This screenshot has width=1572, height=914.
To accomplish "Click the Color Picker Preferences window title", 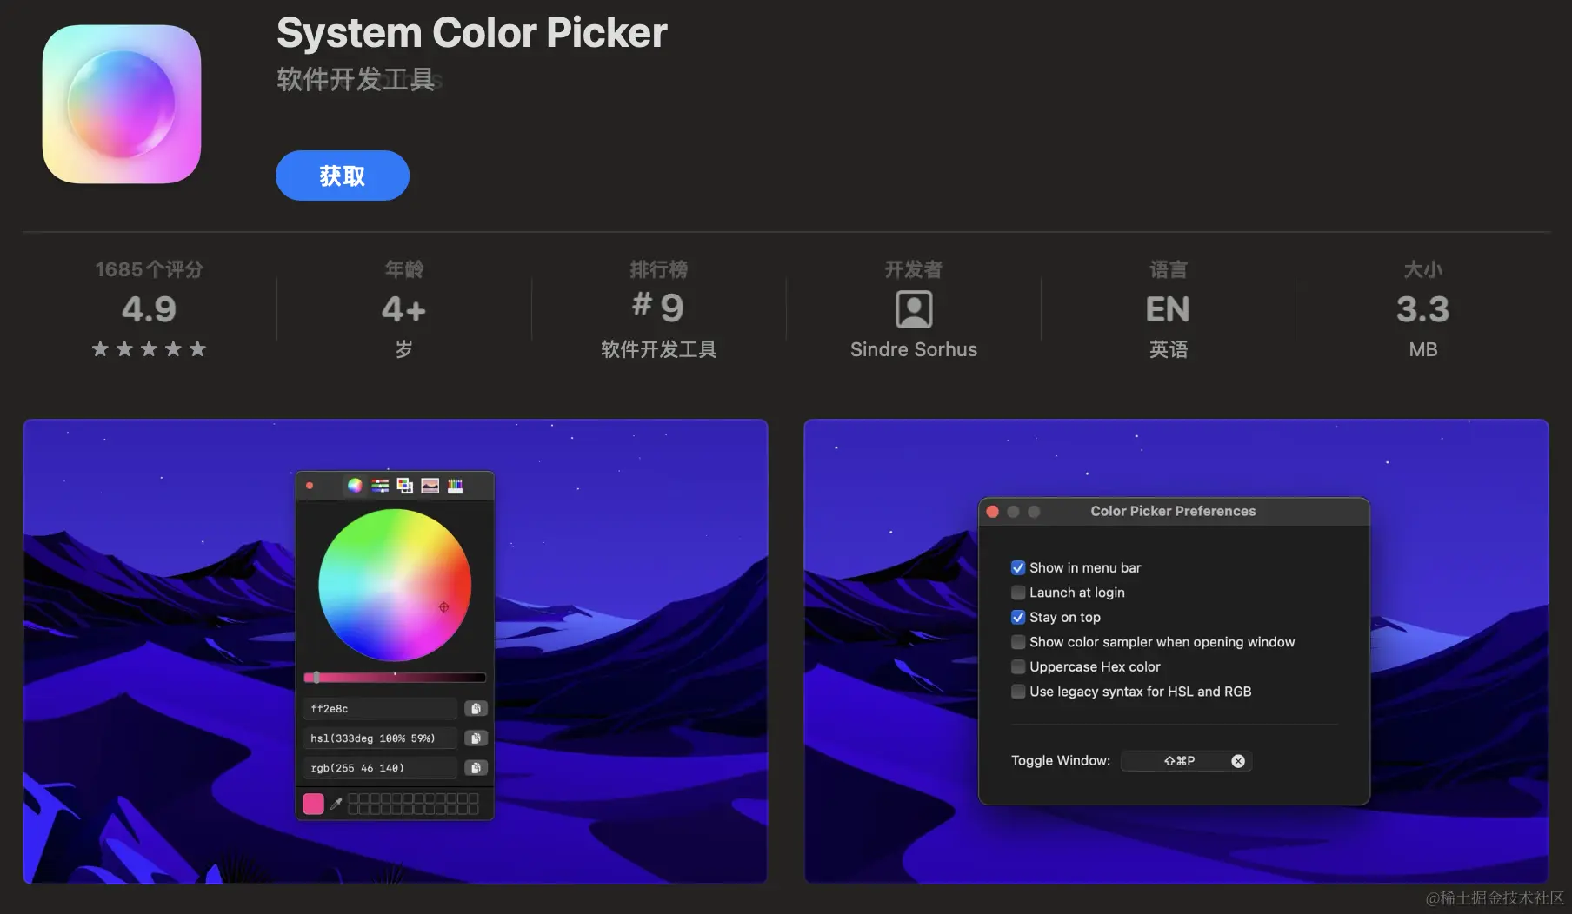I will coord(1173,511).
